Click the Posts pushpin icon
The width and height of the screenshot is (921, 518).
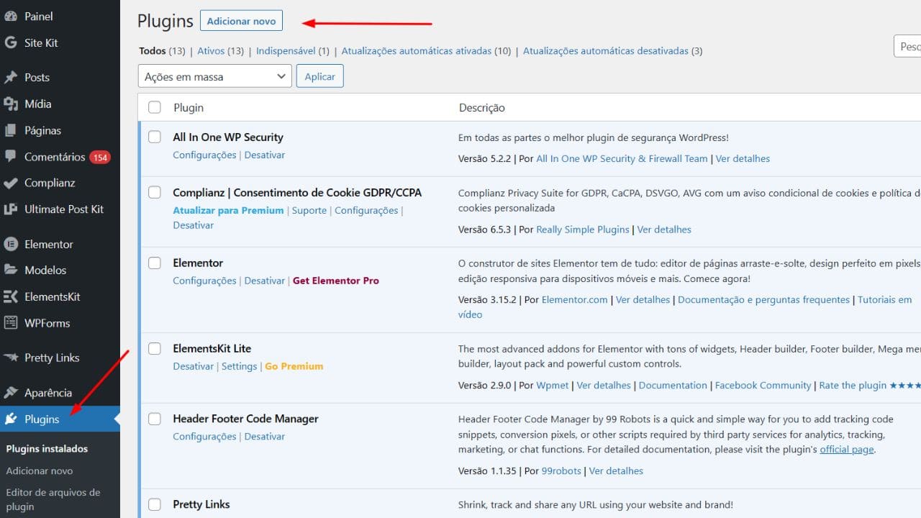pyautogui.click(x=11, y=77)
